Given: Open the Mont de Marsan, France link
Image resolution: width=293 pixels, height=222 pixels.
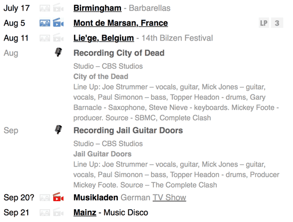Looking at the screenshot, I should [x=120, y=23].
